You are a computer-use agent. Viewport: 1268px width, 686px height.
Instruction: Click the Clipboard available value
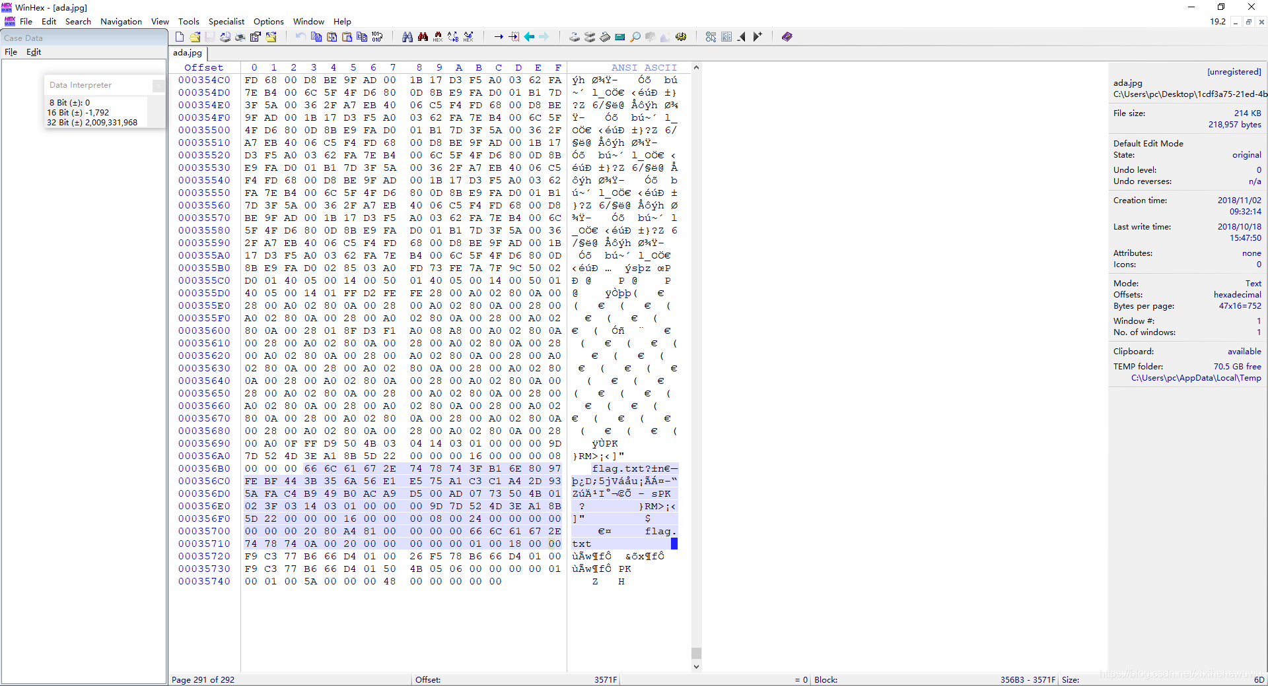click(x=1244, y=352)
